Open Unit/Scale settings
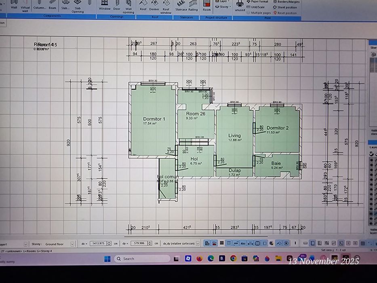Image resolution: width=377 pixels, height=283 pixels. pyautogui.click(x=255, y=7)
